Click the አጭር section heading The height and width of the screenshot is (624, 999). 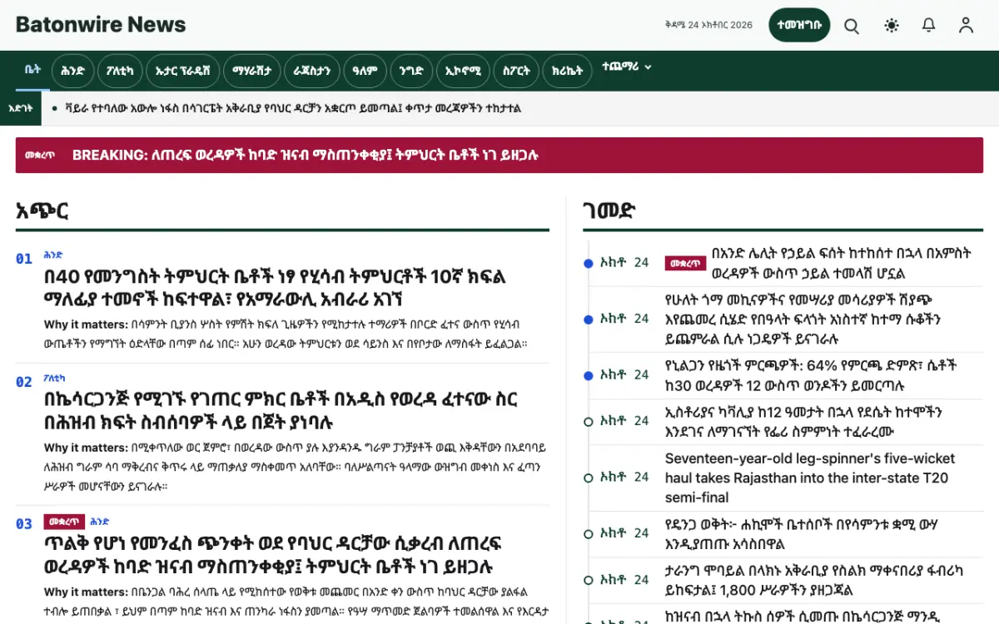pos(42,210)
